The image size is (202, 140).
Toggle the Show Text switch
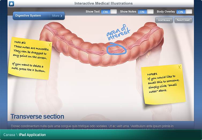pyautogui.click(x=109, y=12)
